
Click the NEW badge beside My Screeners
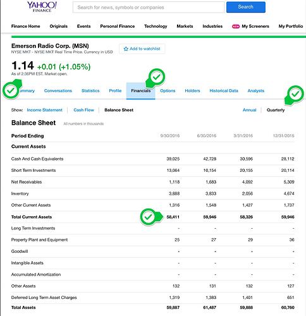(236, 27)
